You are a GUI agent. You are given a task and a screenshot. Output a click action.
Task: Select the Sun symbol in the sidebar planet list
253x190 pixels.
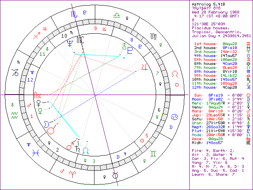[248, 95]
